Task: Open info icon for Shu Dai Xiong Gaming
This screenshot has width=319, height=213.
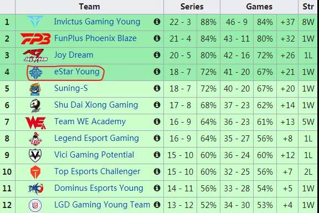Action: click(x=157, y=105)
